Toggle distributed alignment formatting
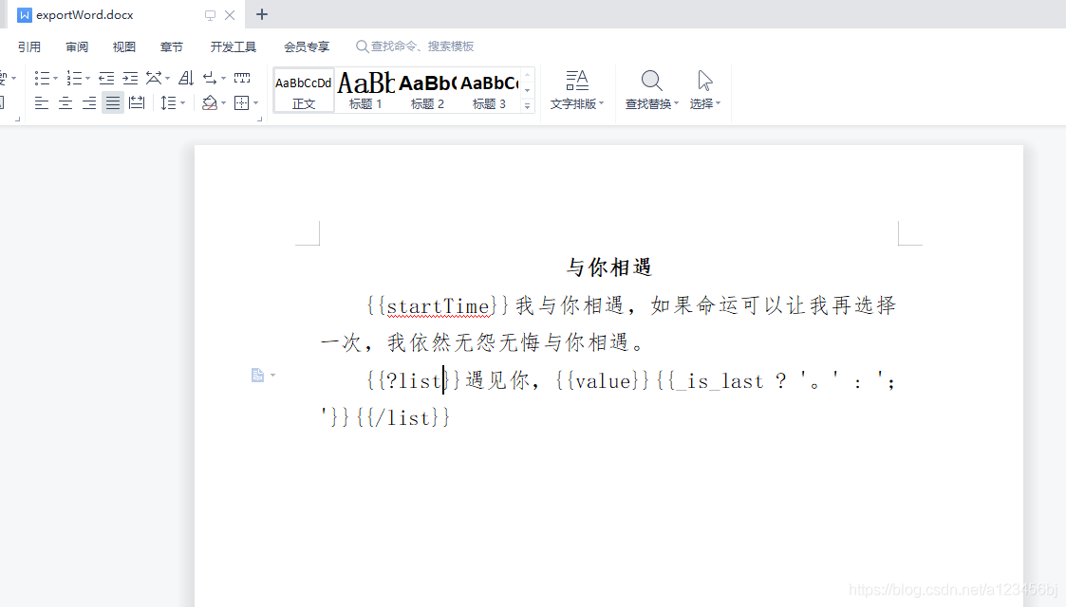This screenshot has height=607, width=1066. [x=136, y=102]
